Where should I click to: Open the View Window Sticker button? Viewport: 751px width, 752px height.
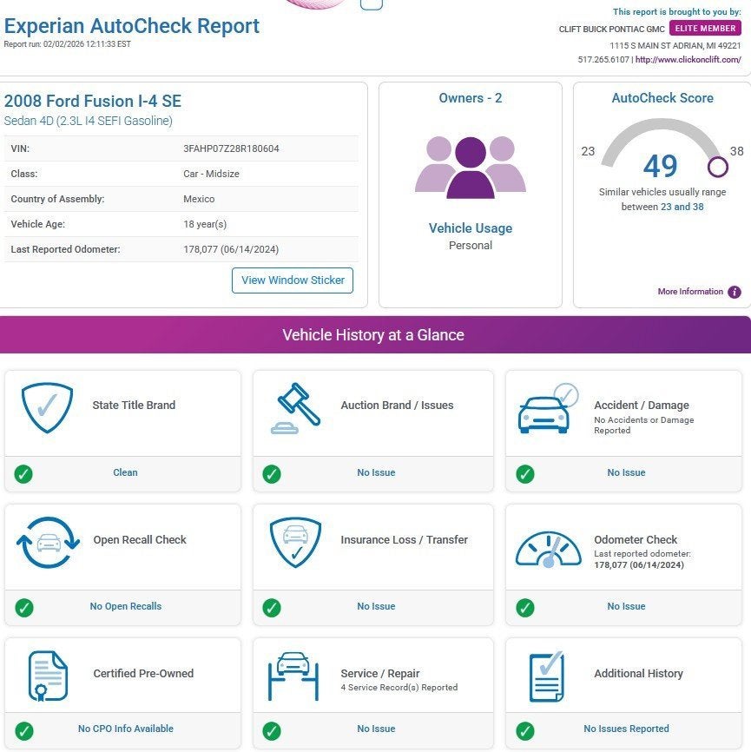tap(293, 280)
